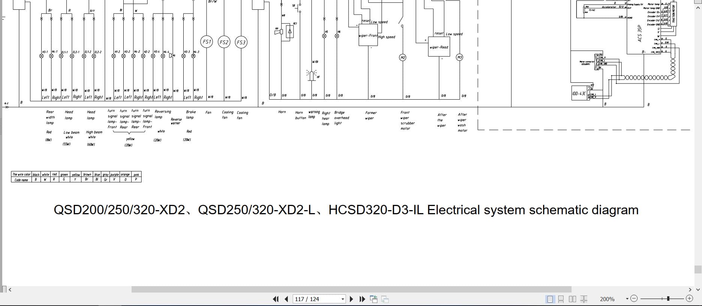Click the ACS 35P controller label
The image size is (702, 306).
[640, 33]
